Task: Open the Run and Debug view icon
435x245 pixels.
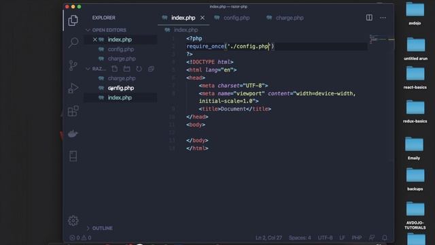Action: click(x=73, y=88)
